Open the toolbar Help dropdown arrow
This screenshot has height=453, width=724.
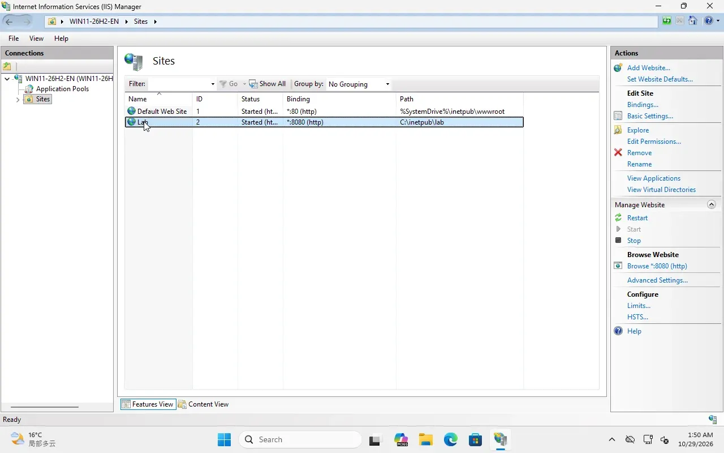coord(717,22)
